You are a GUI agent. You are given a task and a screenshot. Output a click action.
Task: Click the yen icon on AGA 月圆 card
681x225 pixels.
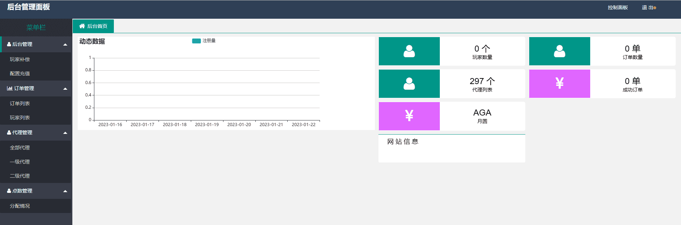pos(409,116)
